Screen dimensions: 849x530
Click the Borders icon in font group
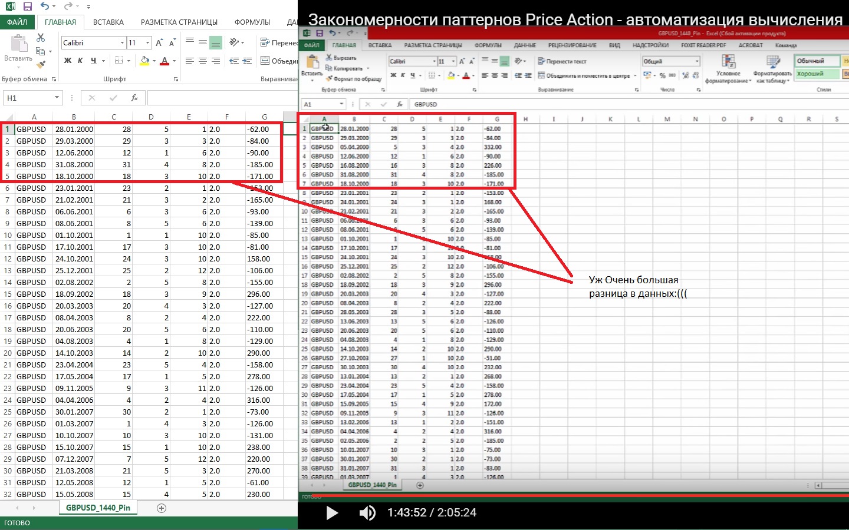(119, 61)
